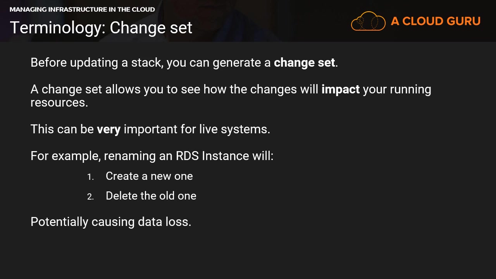Click the words 'your running' in the slide
496x279 pixels.
[397, 89]
